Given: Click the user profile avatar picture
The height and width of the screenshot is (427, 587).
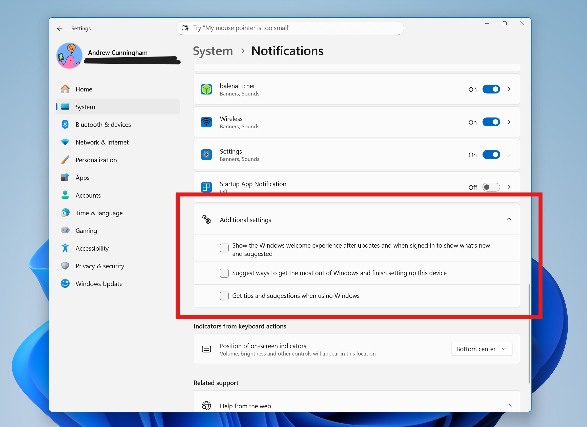Looking at the screenshot, I should click(x=69, y=56).
